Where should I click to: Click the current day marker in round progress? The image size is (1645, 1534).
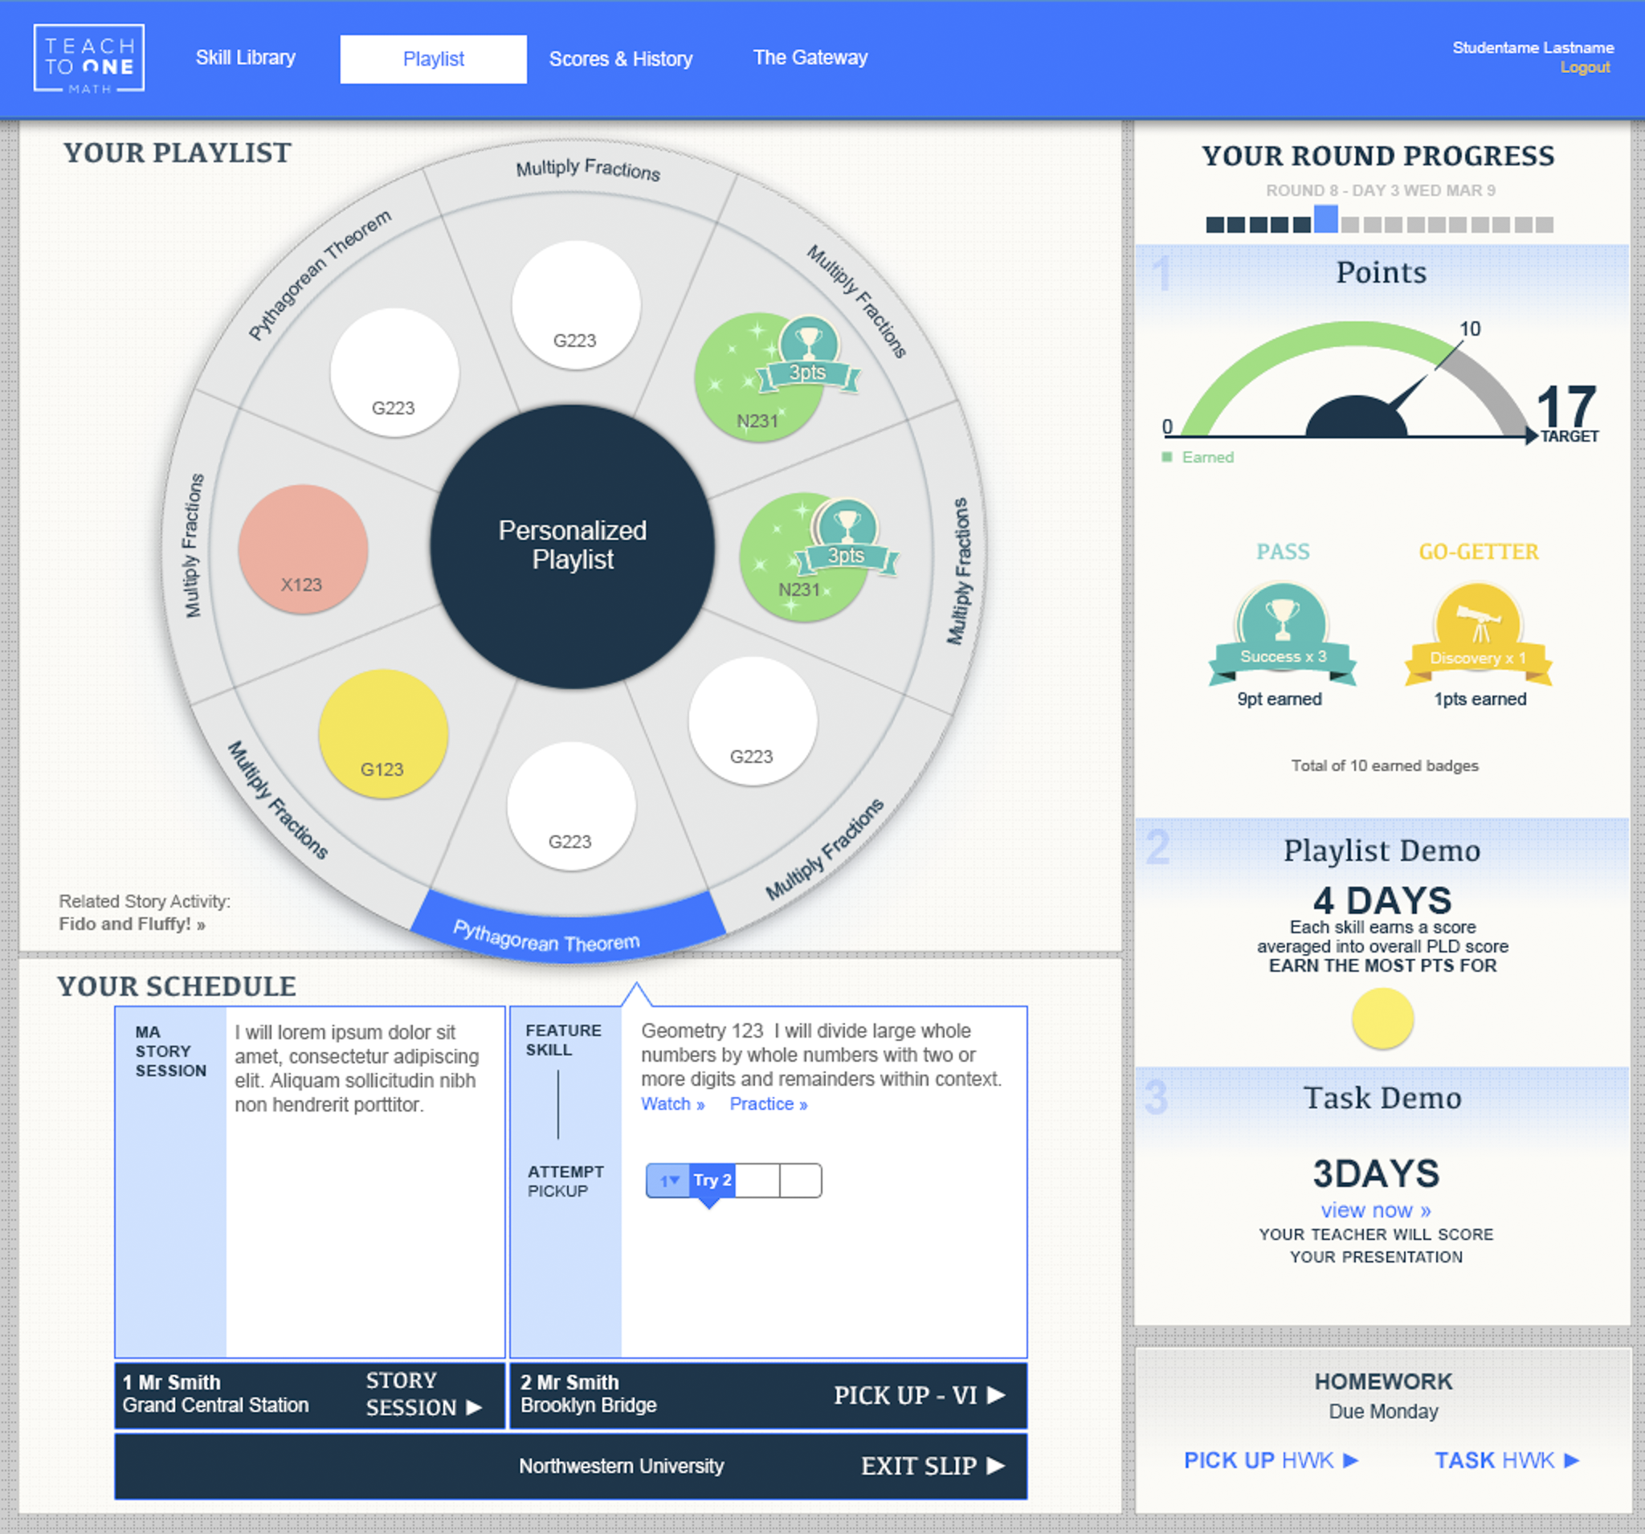coord(1325,220)
